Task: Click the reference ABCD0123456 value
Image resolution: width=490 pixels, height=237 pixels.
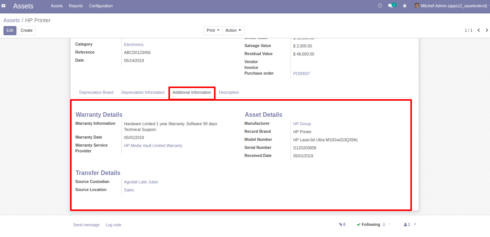Action: (x=137, y=53)
